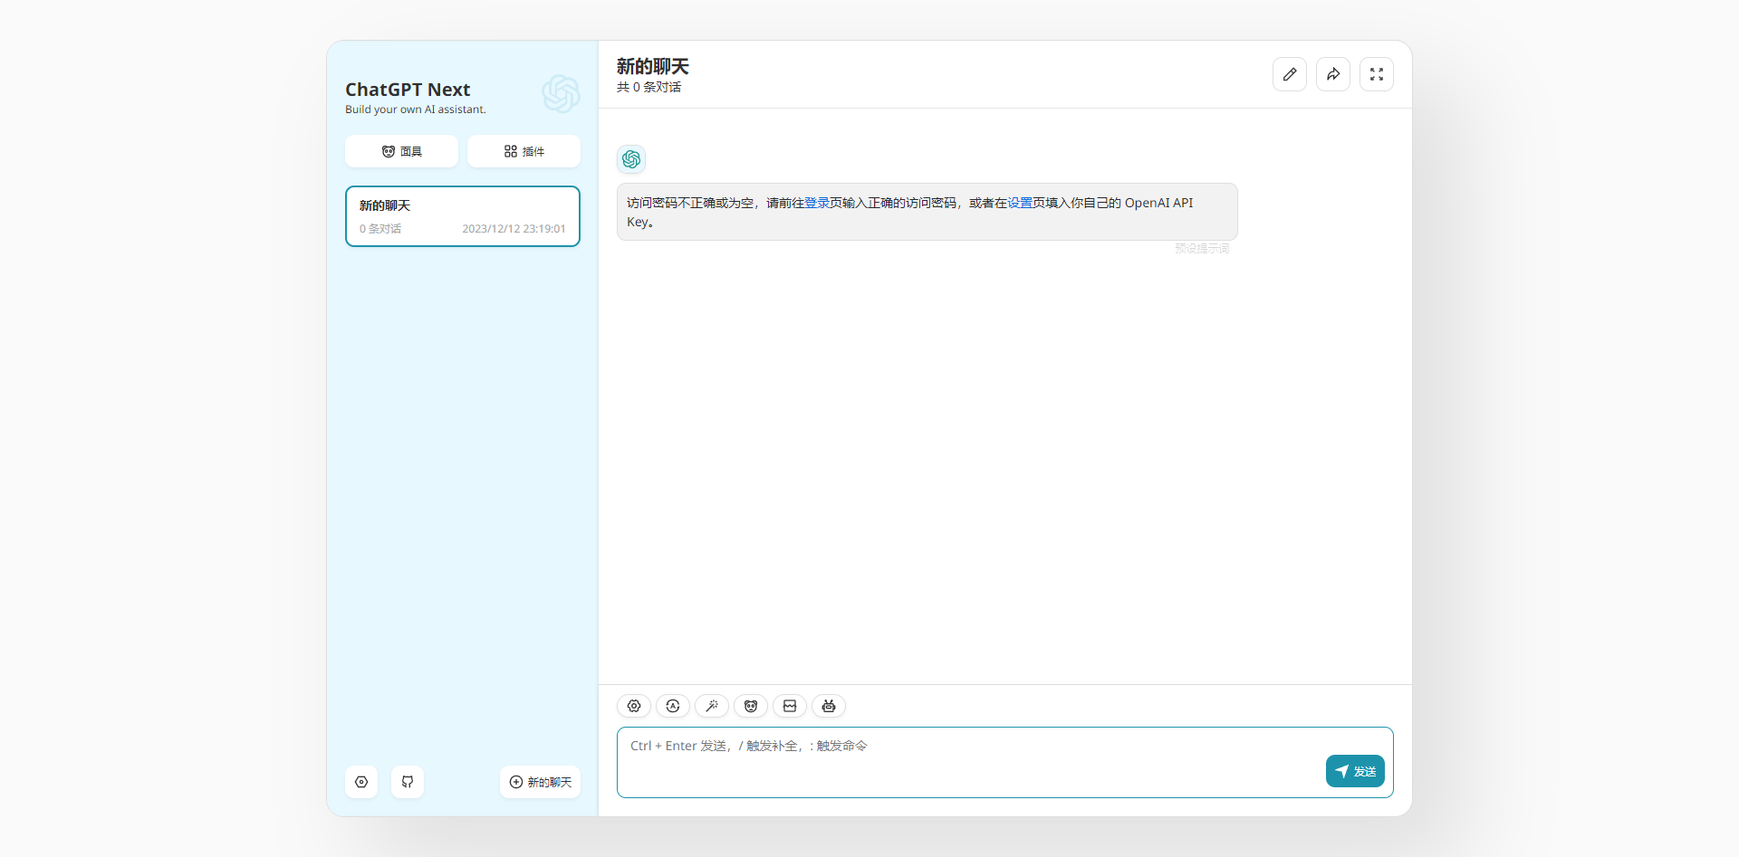Follow the 登录 link in the message
The width and height of the screenshot is (1739, 857).
(817, 203)
